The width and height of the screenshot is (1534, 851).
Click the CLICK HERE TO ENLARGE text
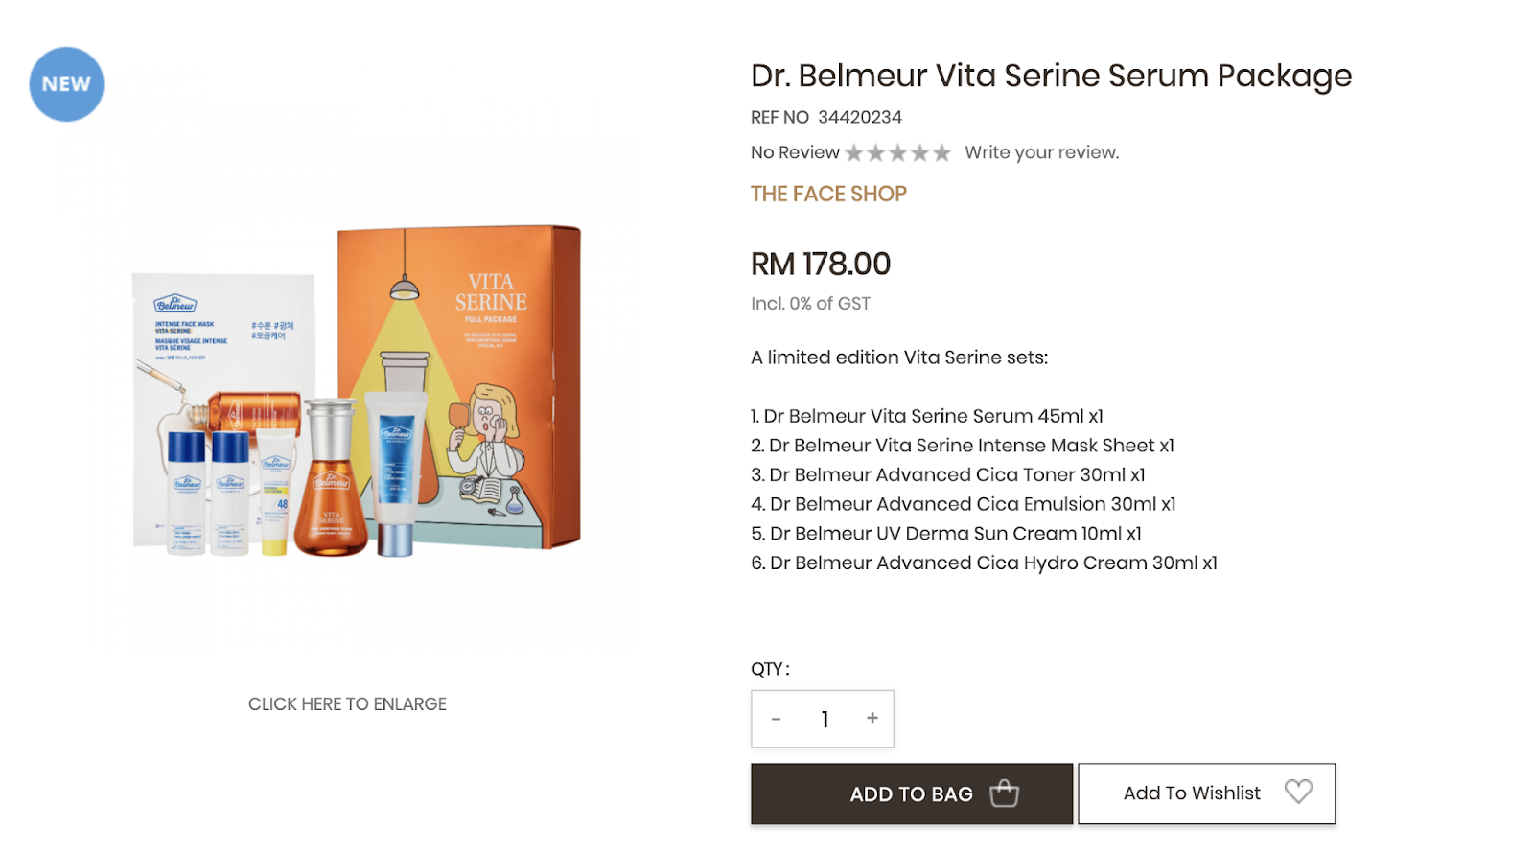(x=347, y=704)
